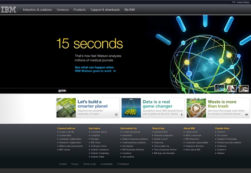The width and height of the screenshot is (251, 173).
Task: Open A smarter planet footer link
Action: coord(99,132)
